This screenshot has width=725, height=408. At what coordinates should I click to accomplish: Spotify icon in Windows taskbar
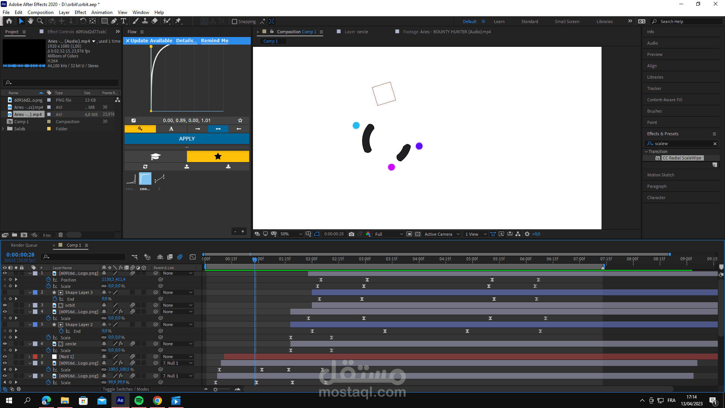click(x=139, y=400)
